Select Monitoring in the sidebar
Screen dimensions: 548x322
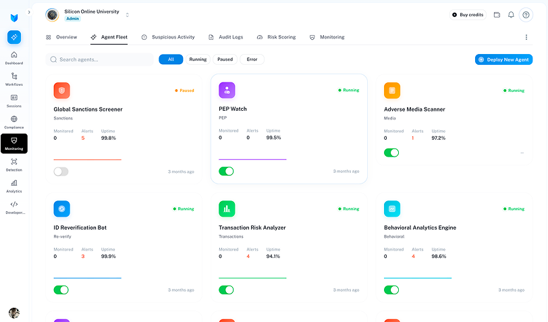(14, 143)
